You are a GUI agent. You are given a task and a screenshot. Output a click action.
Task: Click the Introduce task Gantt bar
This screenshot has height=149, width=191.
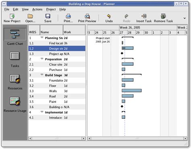pyautogui.click(x=123, y=117)
